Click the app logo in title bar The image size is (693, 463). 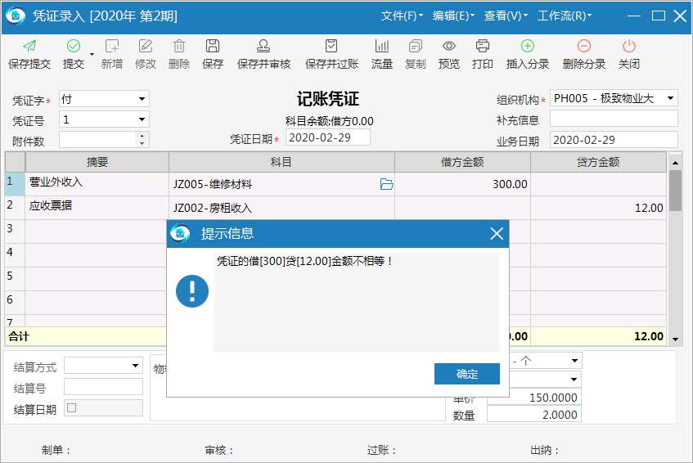coord(16,16)
